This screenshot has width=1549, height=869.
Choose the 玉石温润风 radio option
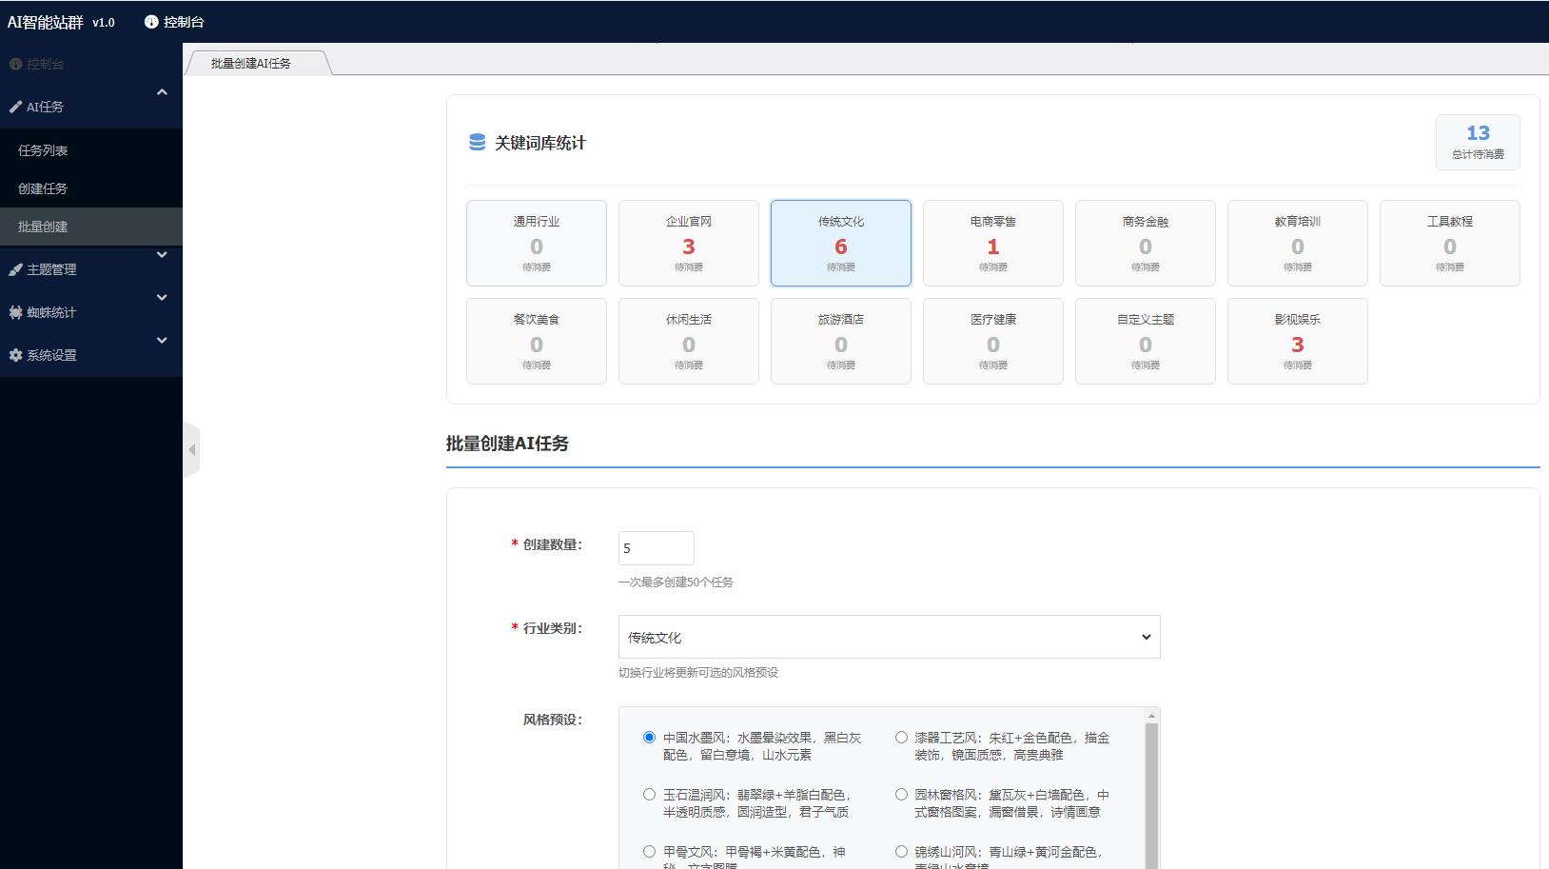pos(649,794)
